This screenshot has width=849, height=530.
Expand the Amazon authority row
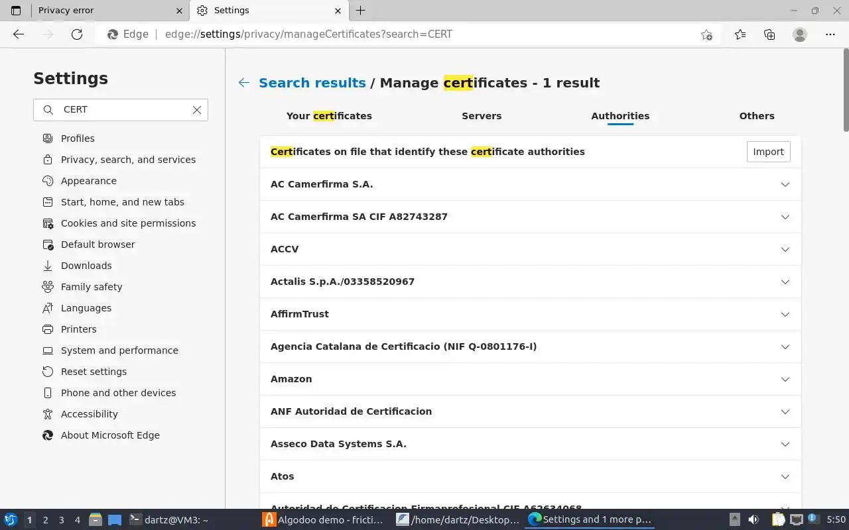531,379
